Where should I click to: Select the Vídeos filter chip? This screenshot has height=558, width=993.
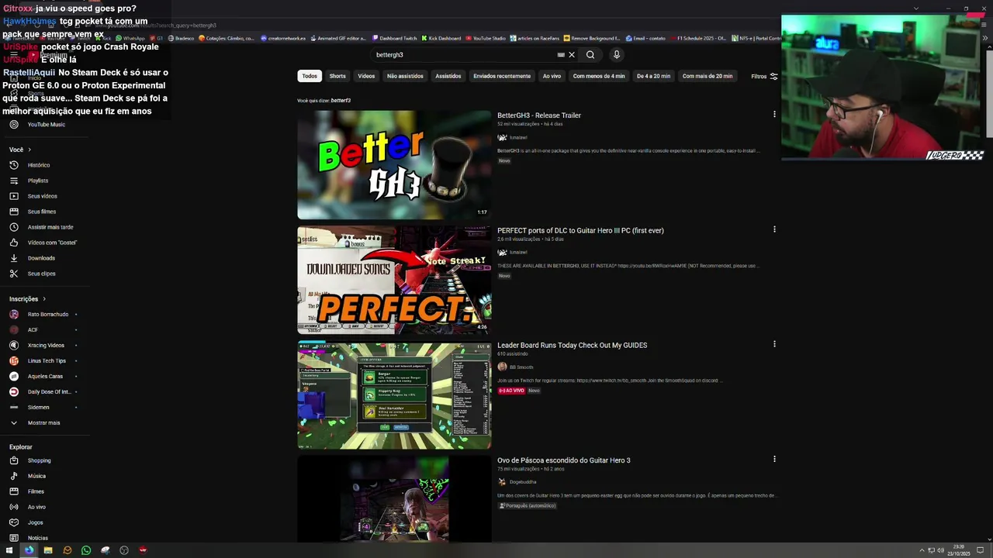click(x=366, y=76)
